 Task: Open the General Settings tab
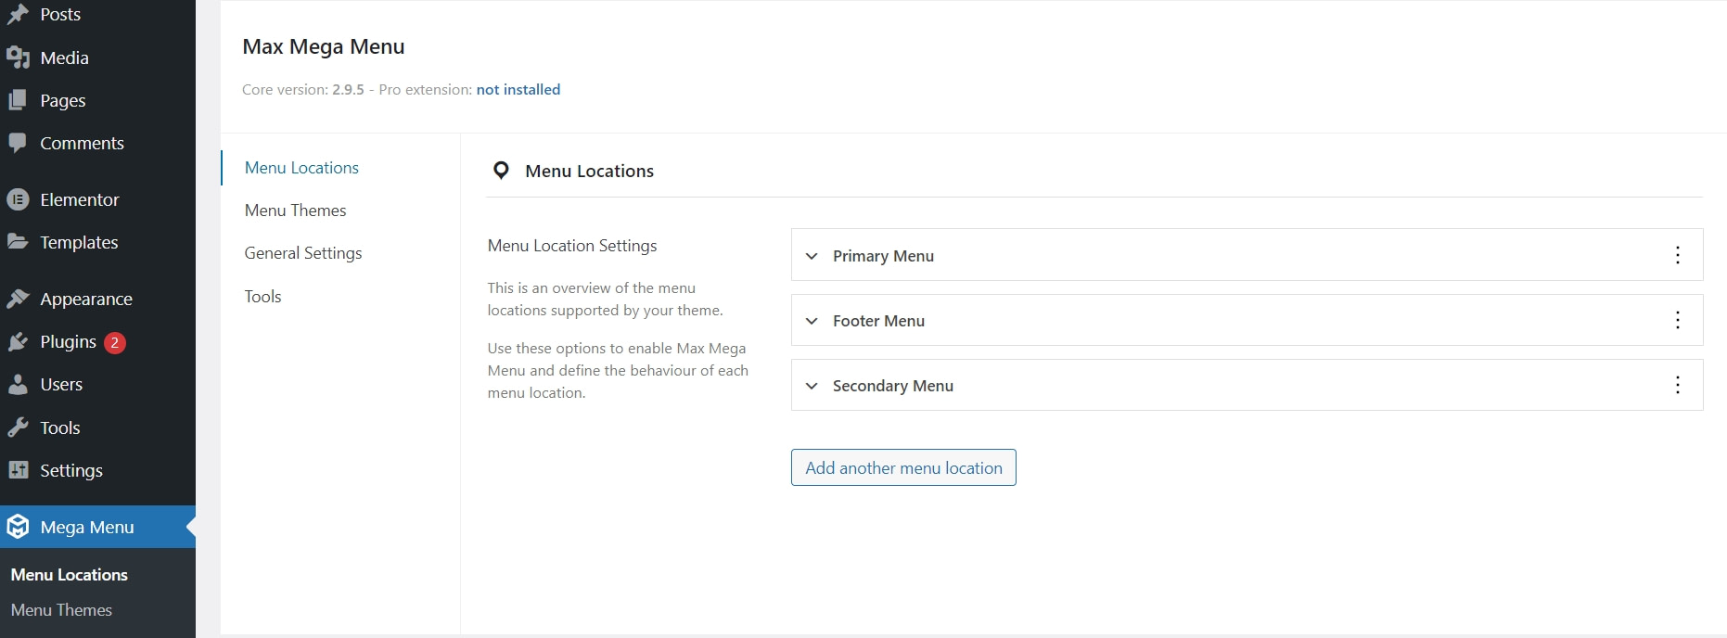click(302, 252)
